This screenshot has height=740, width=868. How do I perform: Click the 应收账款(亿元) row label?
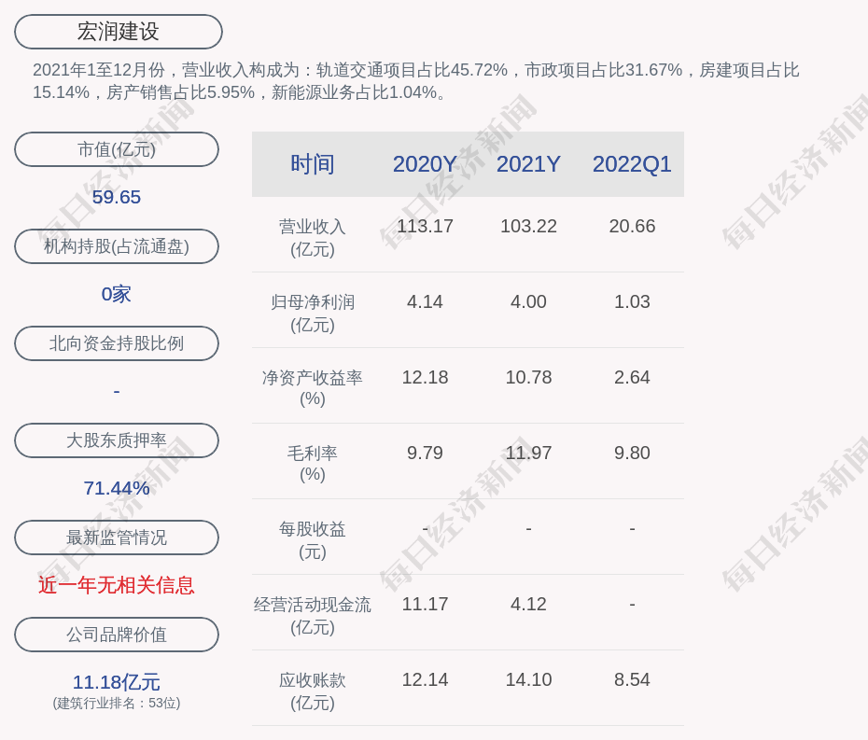click(x=313, y=691)
